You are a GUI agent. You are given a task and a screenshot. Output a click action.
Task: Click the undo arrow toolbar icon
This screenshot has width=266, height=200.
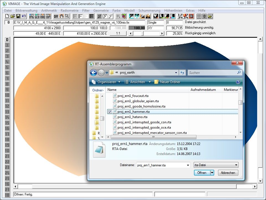(24, 16)
